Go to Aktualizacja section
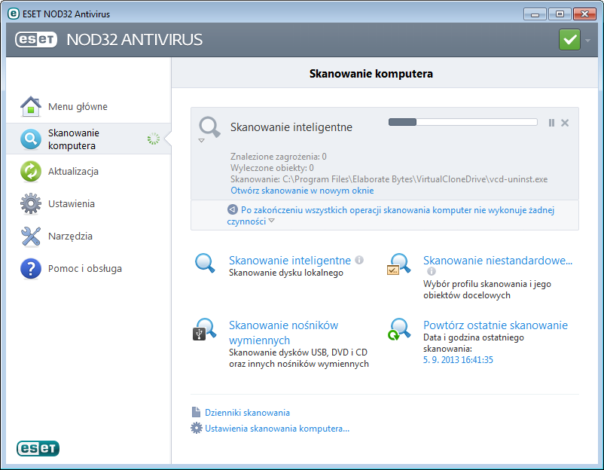 73,172
